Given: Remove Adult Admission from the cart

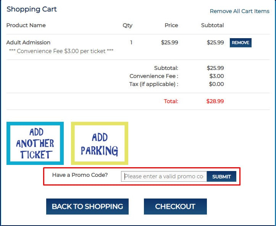Looking at the screenshot, I should (240, 43).
